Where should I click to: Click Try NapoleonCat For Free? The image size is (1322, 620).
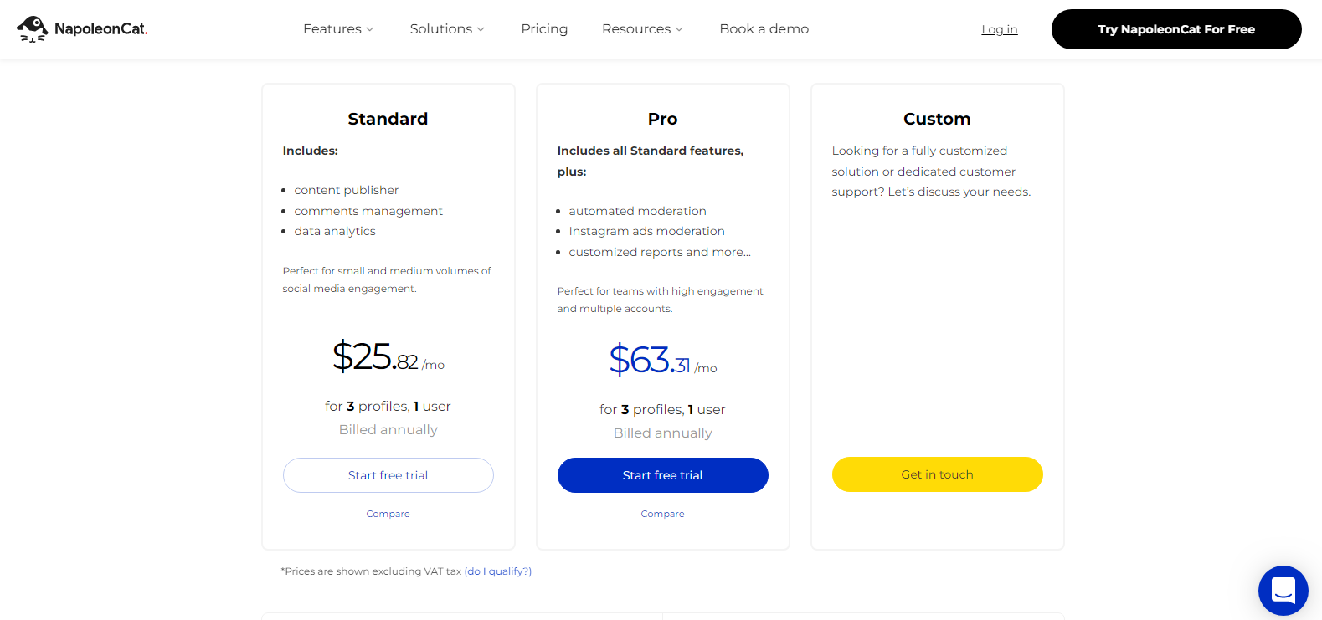coord(1175,28)
